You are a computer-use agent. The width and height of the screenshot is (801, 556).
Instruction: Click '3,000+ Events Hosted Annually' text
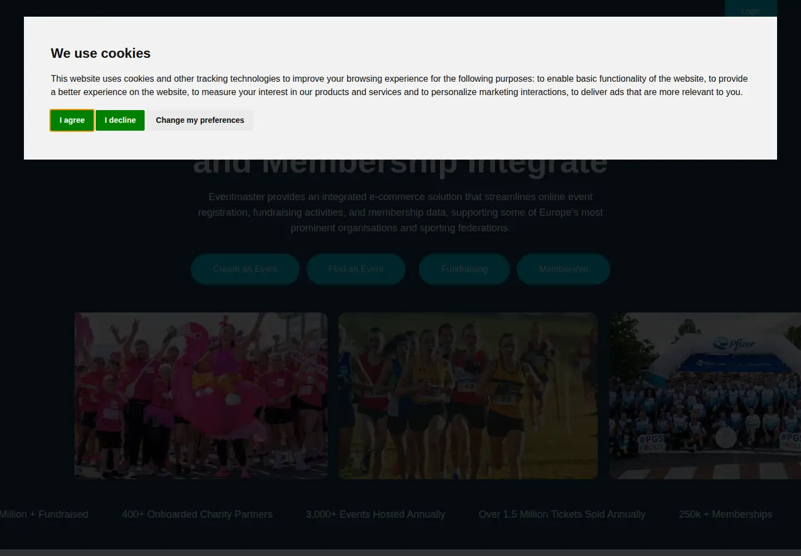[x=375, y=514]
